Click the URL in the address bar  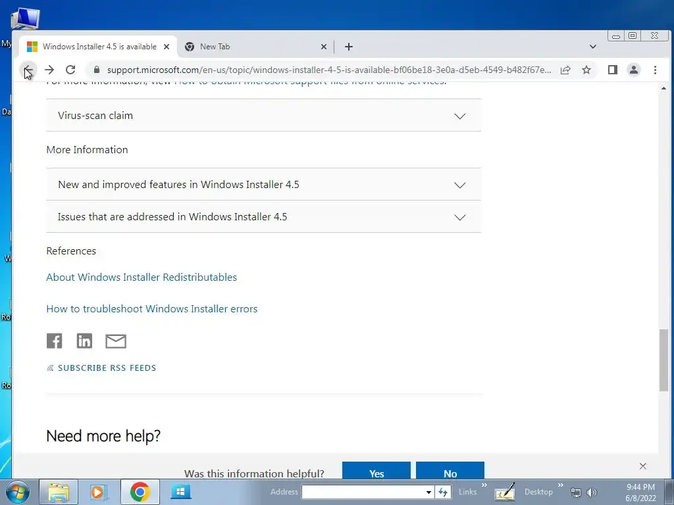tap(329, 70)
